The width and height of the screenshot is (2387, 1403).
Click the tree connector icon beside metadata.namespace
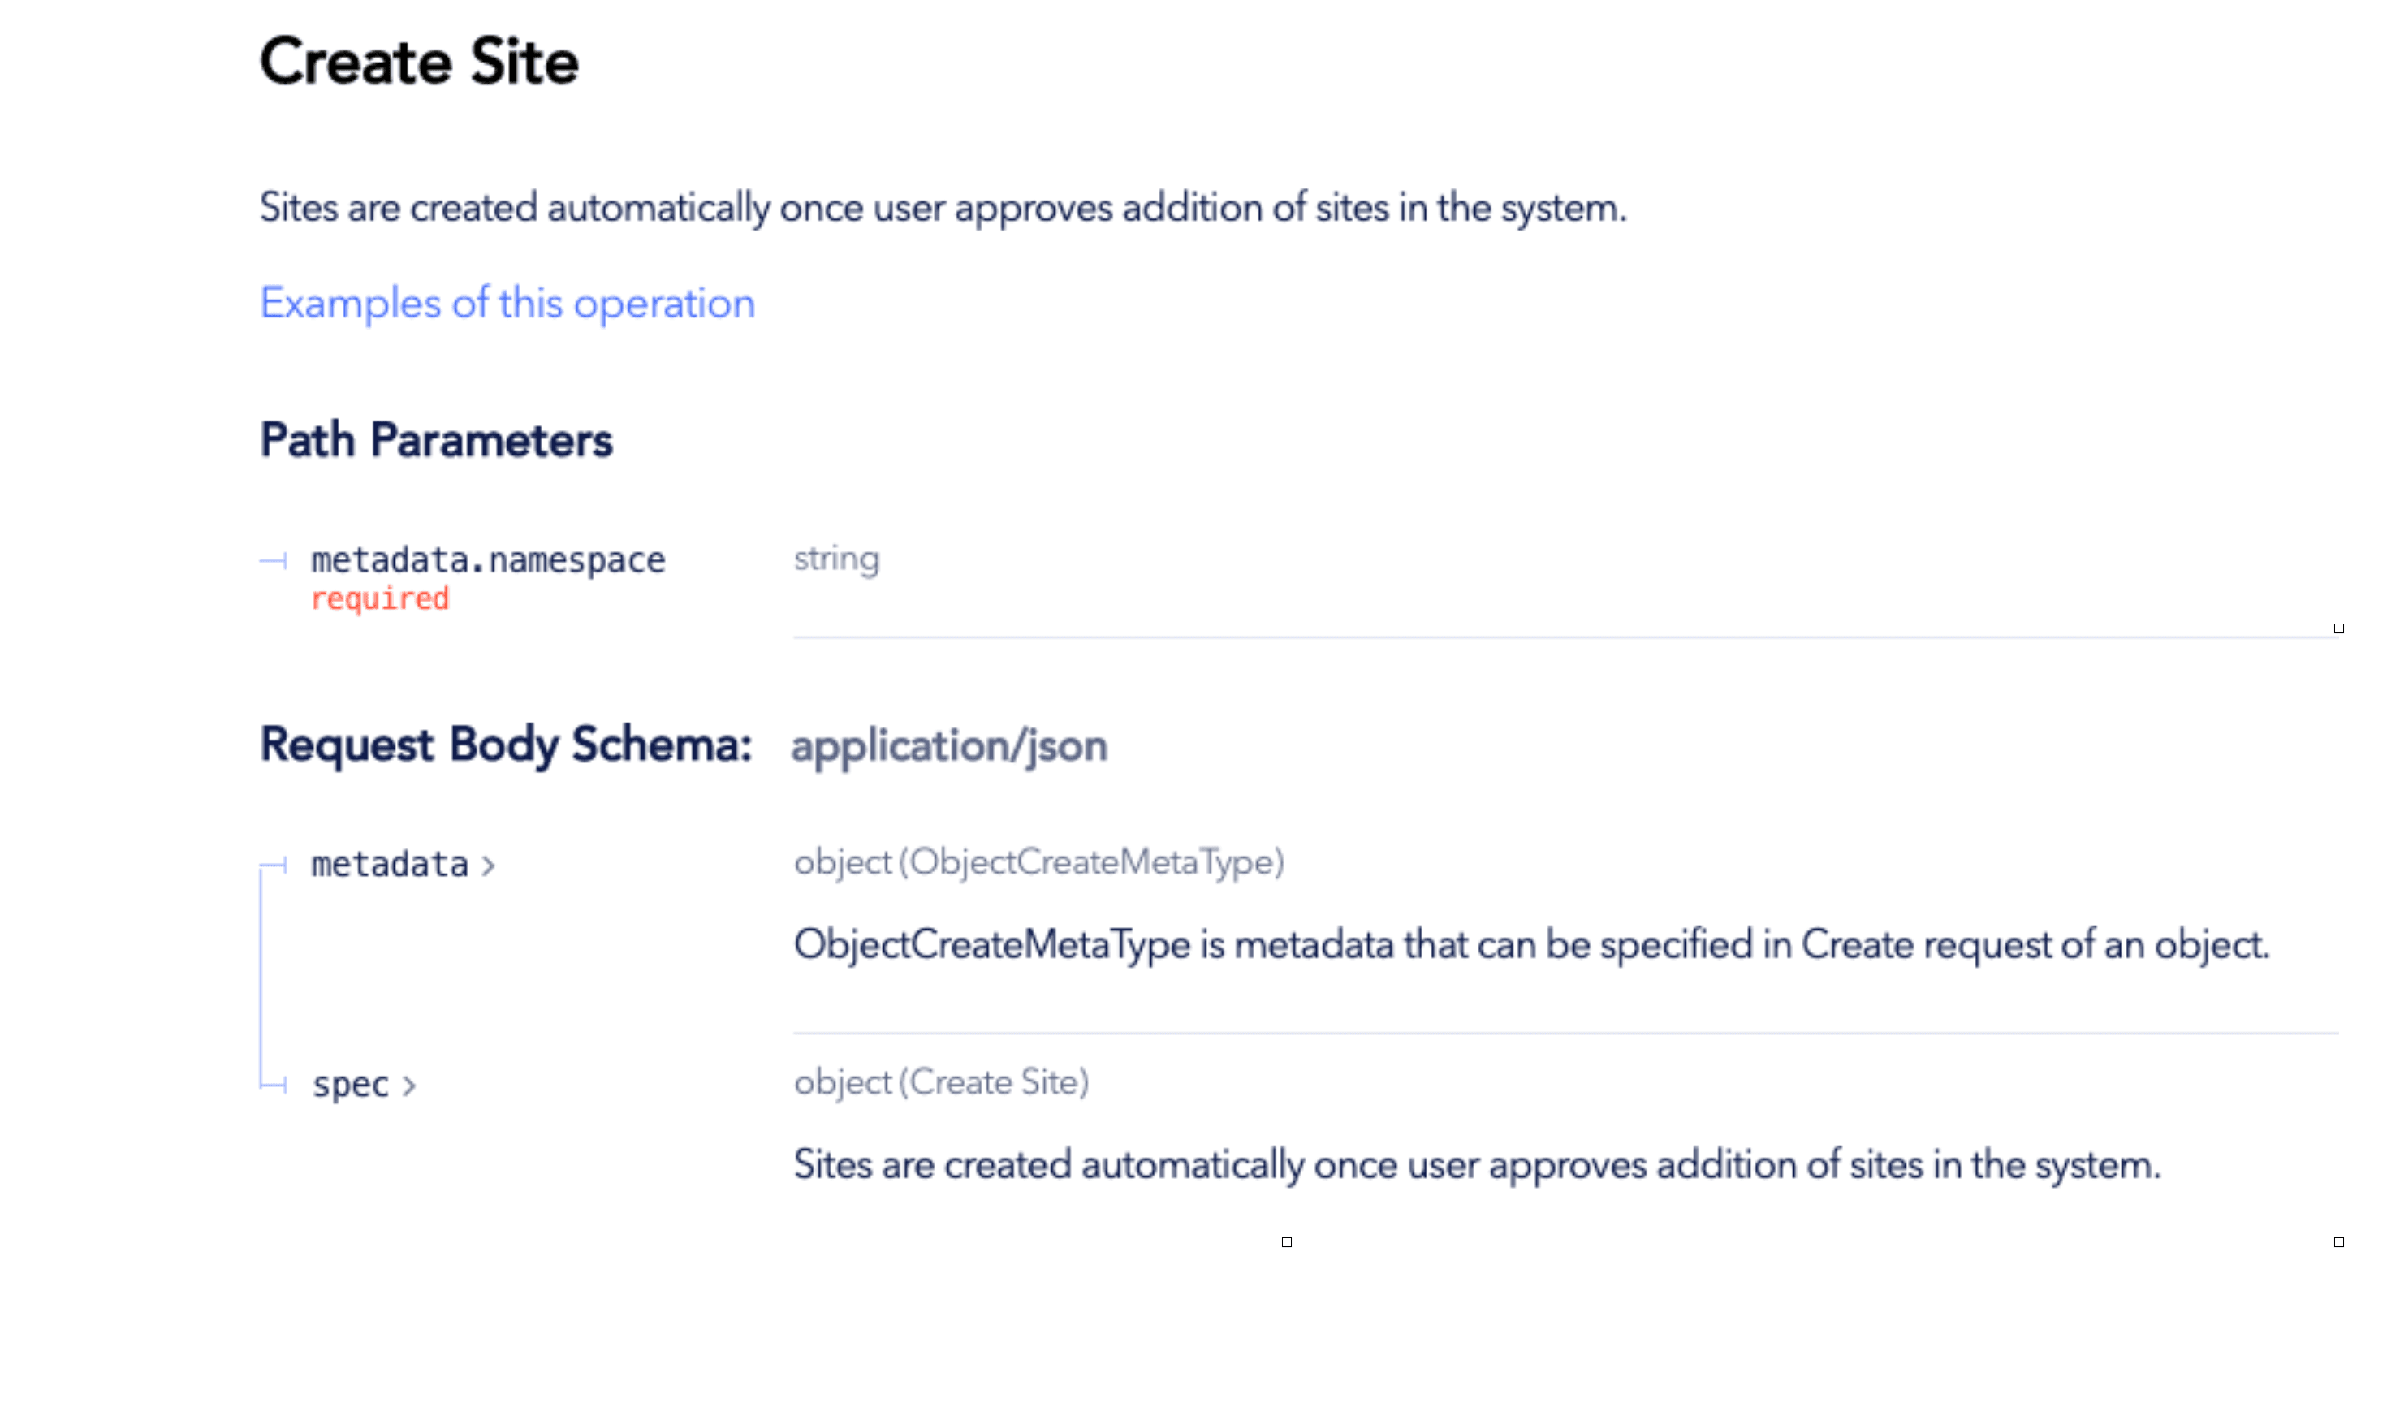tap(274, 561)
